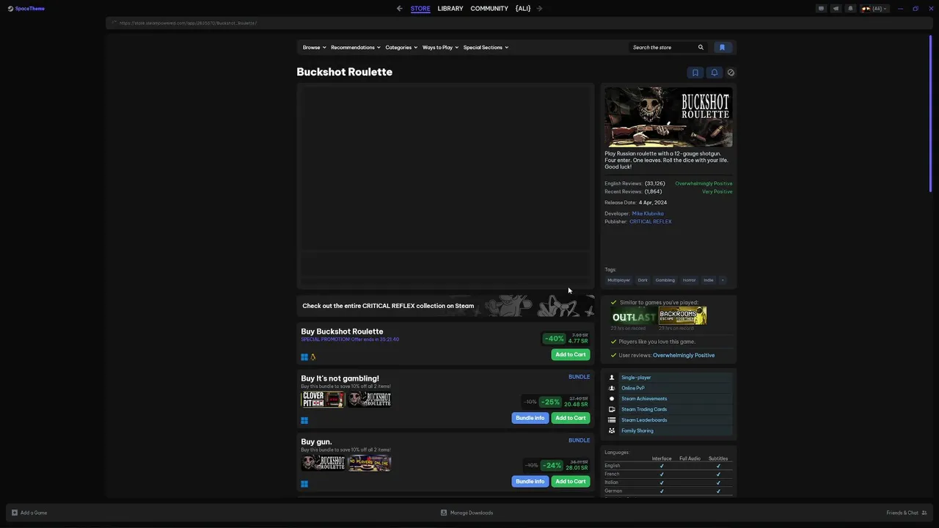939x528 pixels.
Task: Click the Dark tag
Action: (x=643, y=280)
